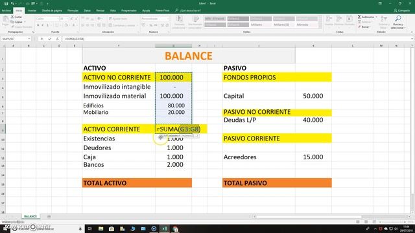Click the Save icon in quick access toolbar

(6, 3)
